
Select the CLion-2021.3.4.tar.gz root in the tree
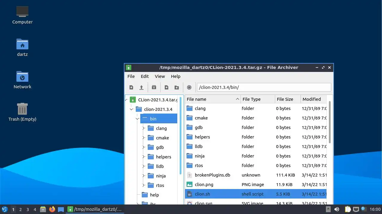point(158,100)
